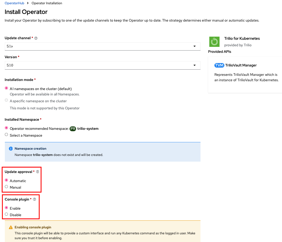Viewport: 282px width, 242px height.
Task: Choose Select a Namespace radio
Action: click(x=7, y=135)
